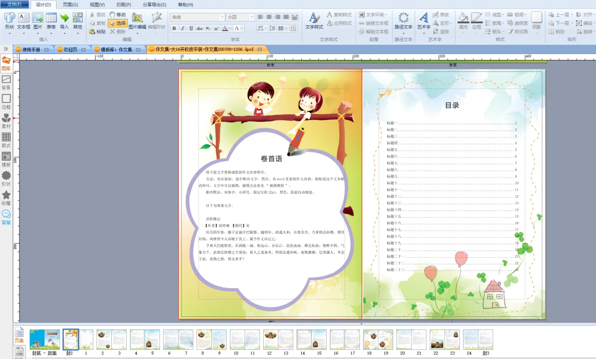This screenshot has width=596, height=359.
Task: Insert a table with 表格 icon
Action: click(51, 21)
